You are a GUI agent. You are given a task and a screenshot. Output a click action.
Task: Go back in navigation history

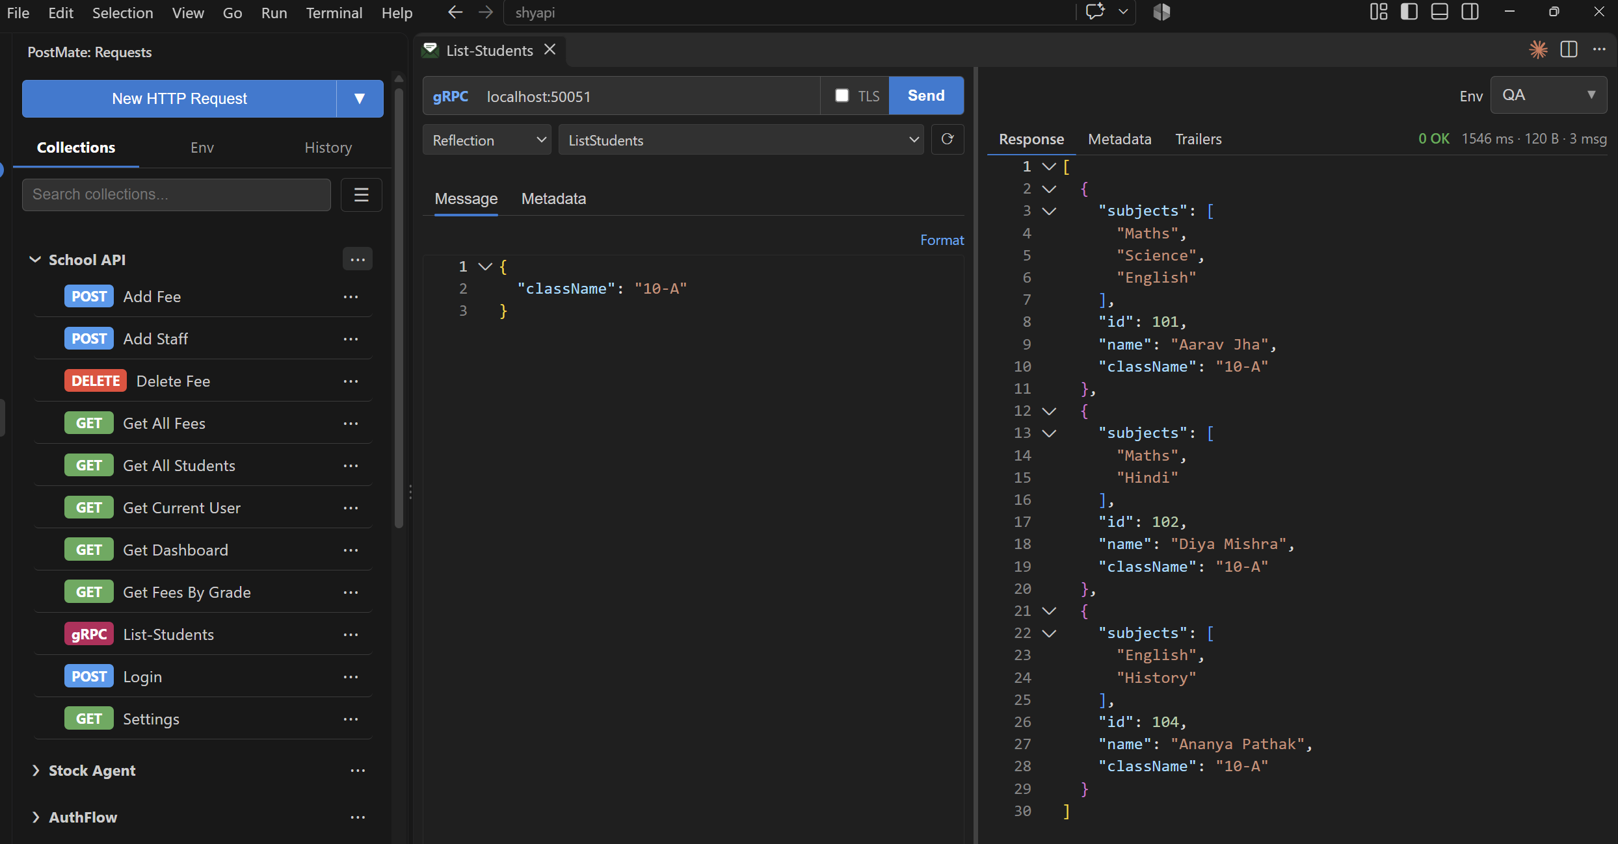point(455,12)
